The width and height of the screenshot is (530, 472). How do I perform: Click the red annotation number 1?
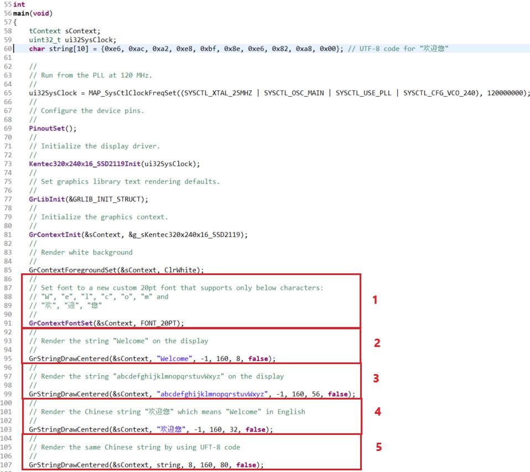tap(375, 300)
